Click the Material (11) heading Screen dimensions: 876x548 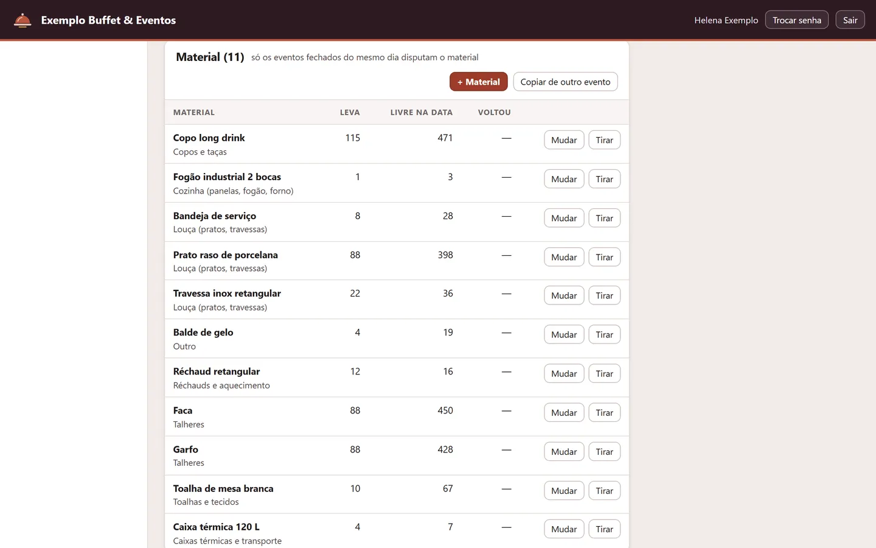pyautogui.click(x=210, y=57)
